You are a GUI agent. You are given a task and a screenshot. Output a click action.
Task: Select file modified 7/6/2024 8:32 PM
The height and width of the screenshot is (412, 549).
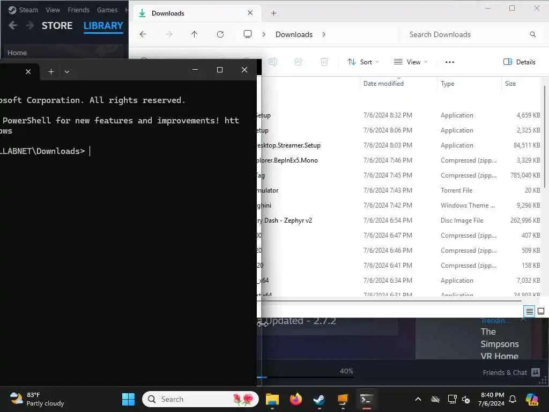pos(399,115)
